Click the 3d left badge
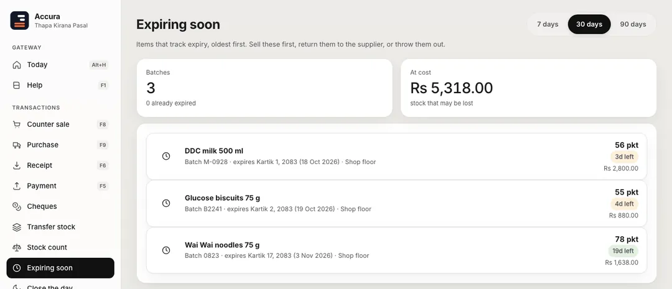The width and height of the screenshot is (672, 289). coord(625,157)
